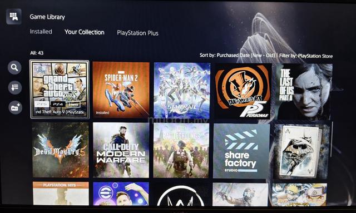Viewport: 356px width, 213px height.
Task: Open the Persona 5 theme tile
Action: click(243, 91)
